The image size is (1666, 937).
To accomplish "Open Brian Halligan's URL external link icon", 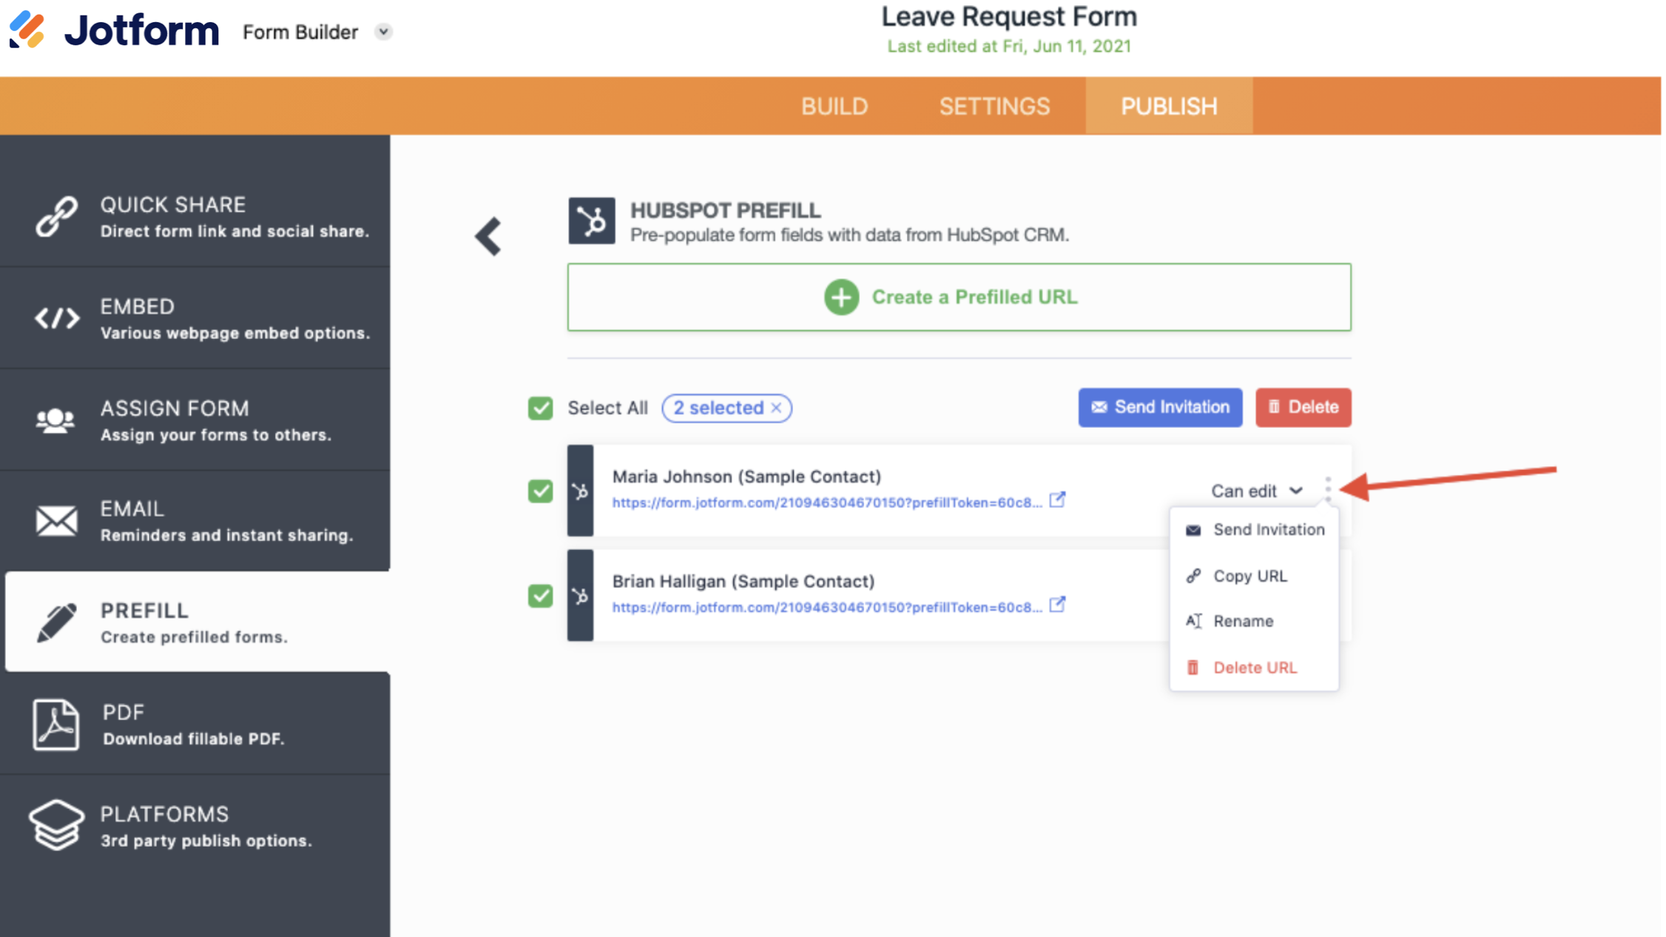I will point(1057,605).
